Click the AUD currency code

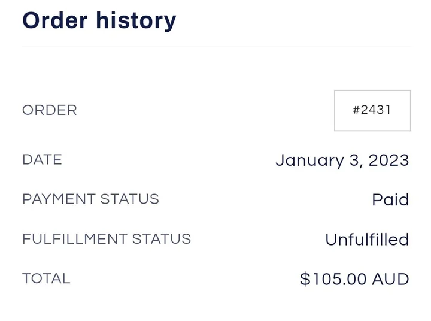tap(391, 279)
